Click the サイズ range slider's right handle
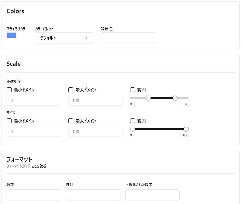 click(186, 129)
